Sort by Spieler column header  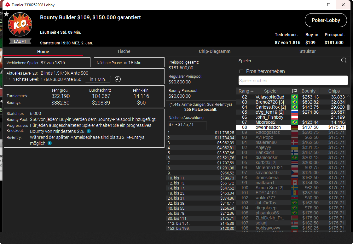[271, 91]
